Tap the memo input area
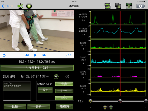 (17, 91)
